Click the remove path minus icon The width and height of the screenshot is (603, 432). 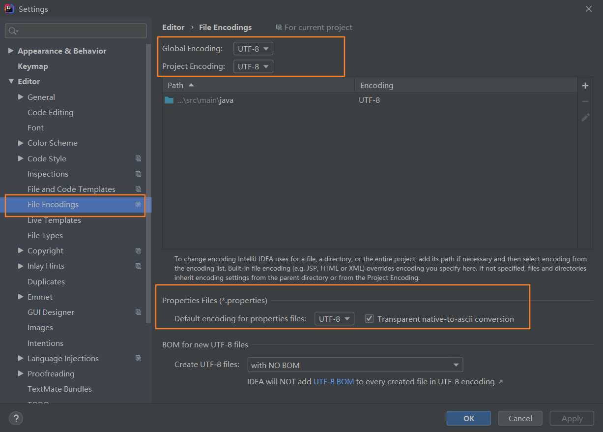(x=585, y=101)
